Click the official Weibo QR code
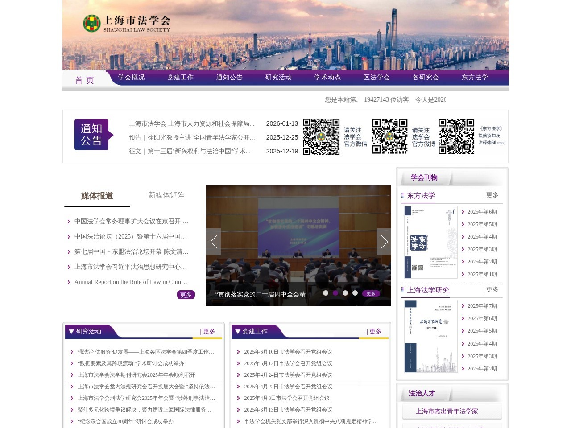571x428 pixels. [x=390, y=136]
